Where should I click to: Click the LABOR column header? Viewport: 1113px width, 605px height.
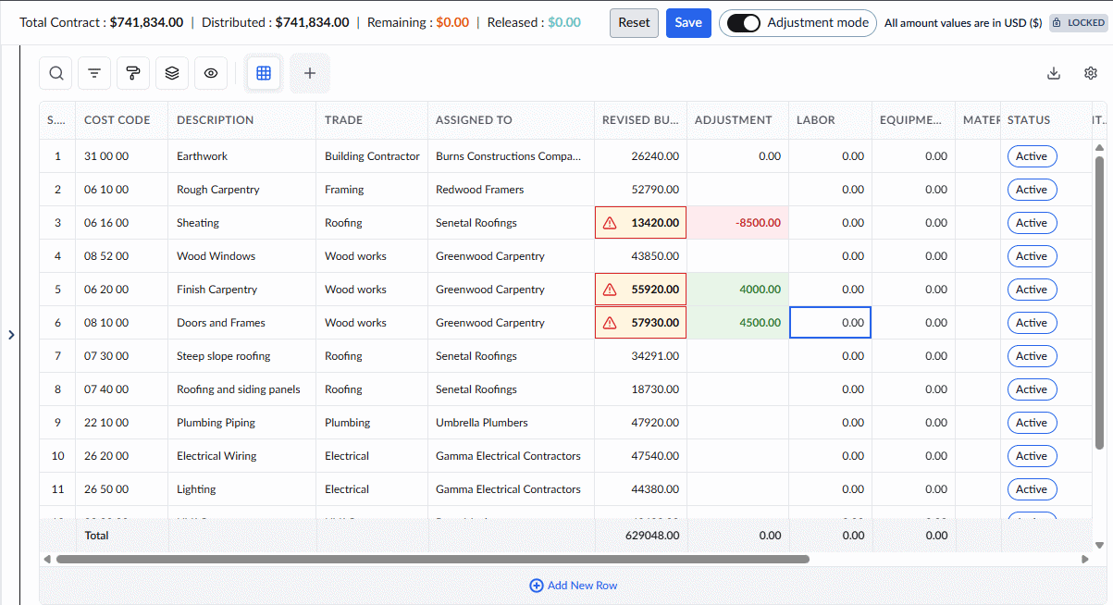(830, 120)
